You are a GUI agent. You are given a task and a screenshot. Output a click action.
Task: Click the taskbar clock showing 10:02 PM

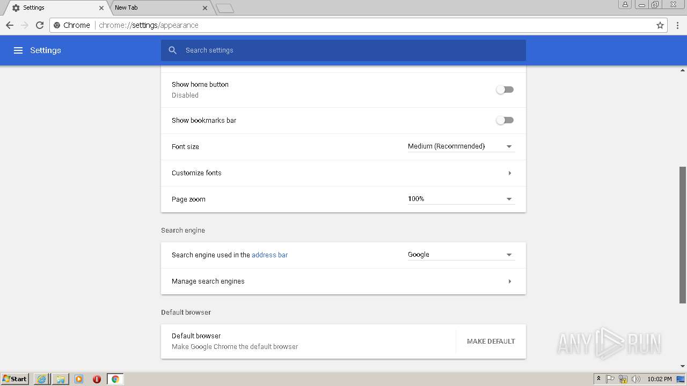click(x=659, y=379)
